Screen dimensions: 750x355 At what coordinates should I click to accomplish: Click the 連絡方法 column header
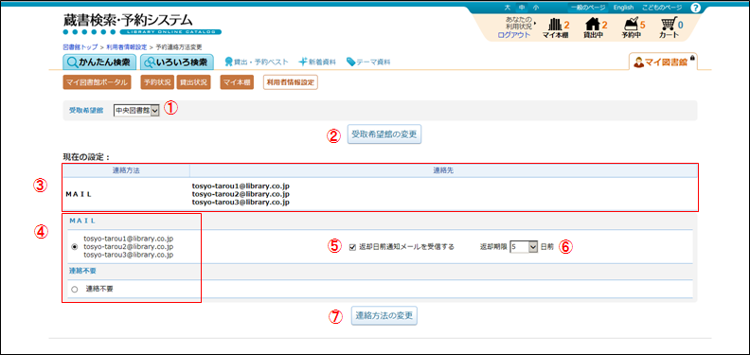click(x=126, y=170)
